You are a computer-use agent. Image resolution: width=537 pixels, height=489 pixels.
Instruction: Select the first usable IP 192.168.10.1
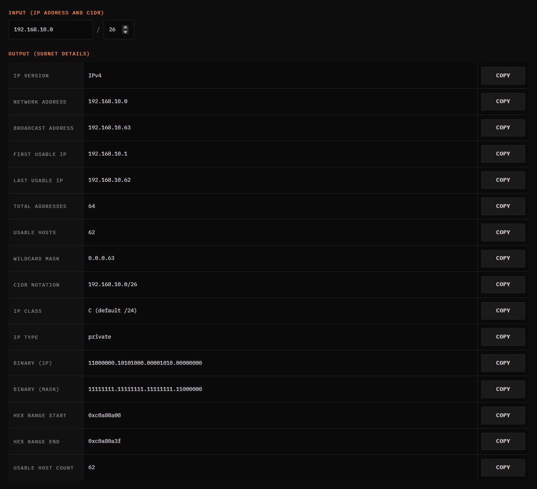(x=108, y=154)
